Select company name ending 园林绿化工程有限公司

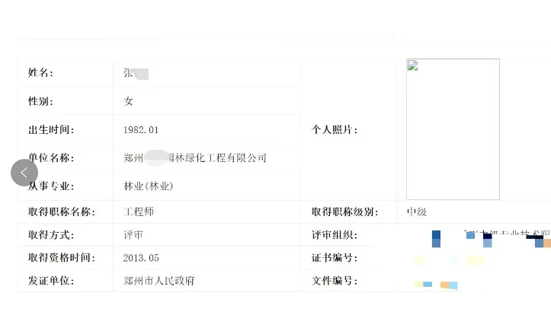click(x=195, y=157)
